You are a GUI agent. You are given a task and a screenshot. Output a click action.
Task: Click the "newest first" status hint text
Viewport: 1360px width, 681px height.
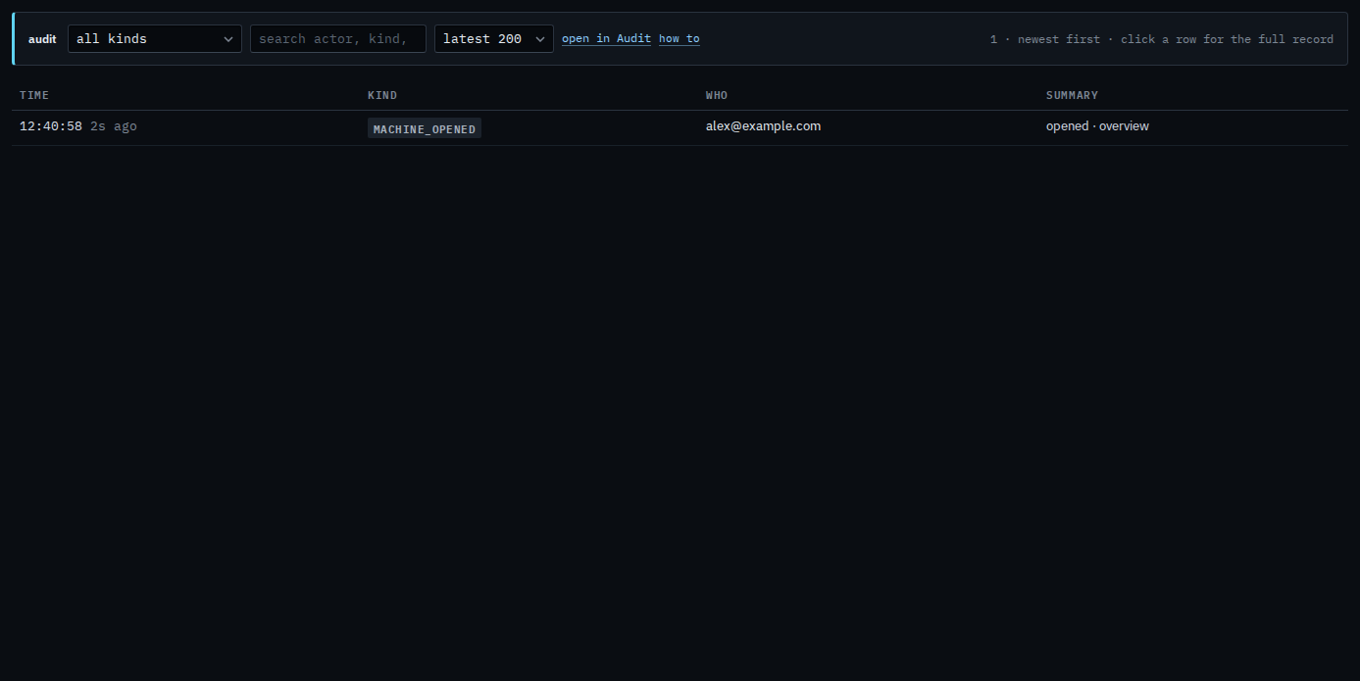point(1059,39)
